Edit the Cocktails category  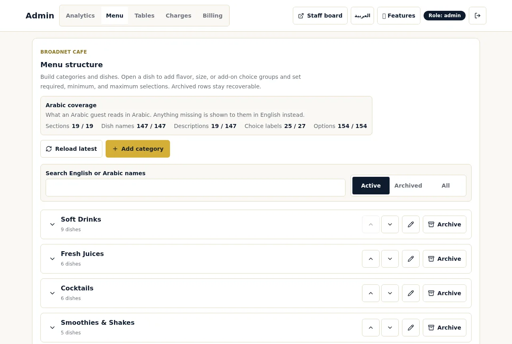point(411,293)
